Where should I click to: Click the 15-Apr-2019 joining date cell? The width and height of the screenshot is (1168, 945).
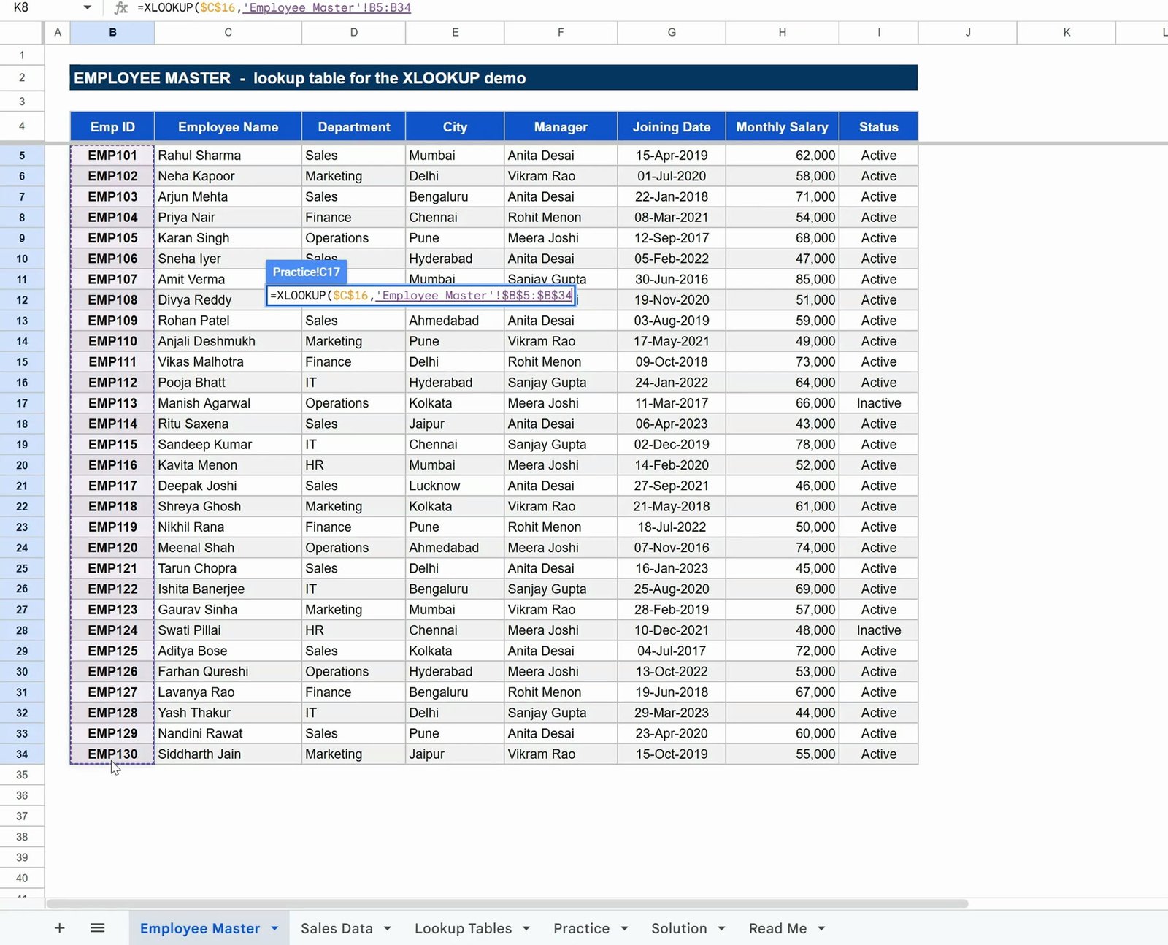click(x=672, y=156)
